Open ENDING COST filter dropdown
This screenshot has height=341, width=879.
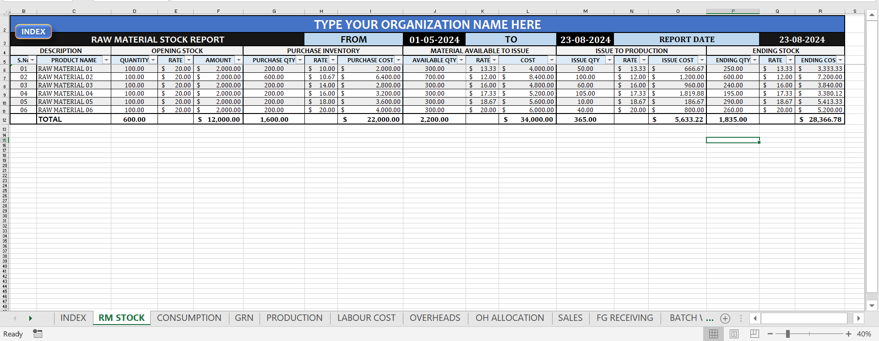840,60
